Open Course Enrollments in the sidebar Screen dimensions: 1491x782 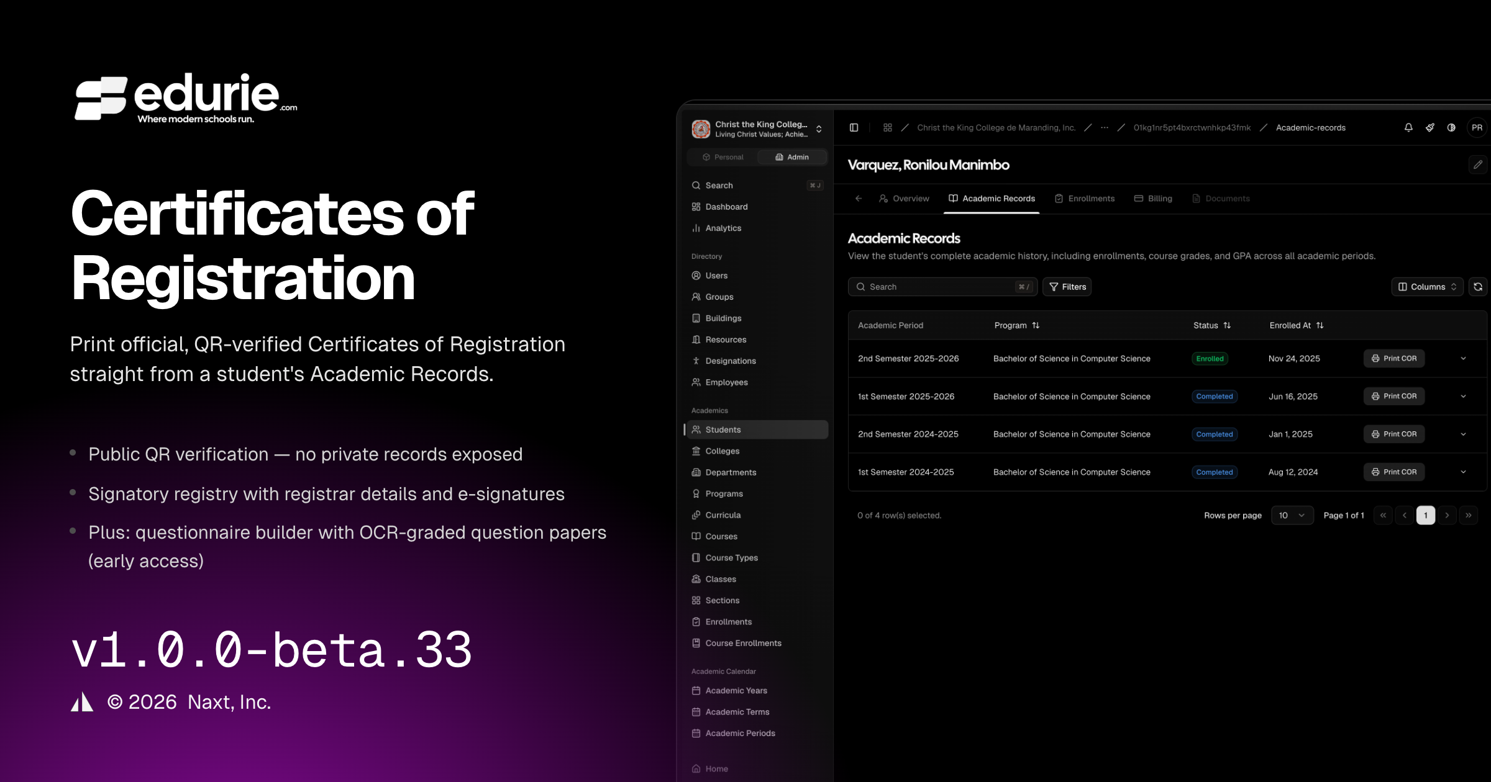click(x=757, y=644)
